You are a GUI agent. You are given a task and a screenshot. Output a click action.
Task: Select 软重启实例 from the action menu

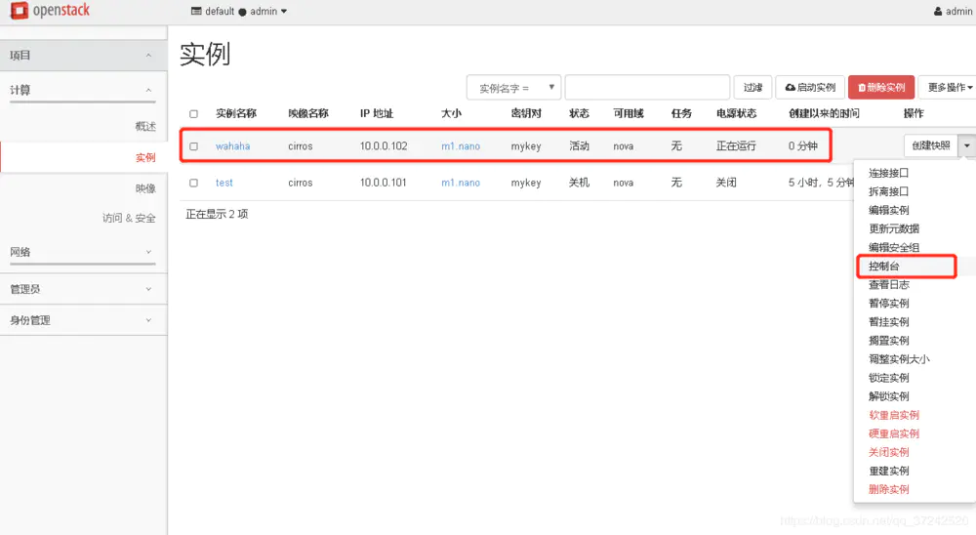(x=894, y=416)
